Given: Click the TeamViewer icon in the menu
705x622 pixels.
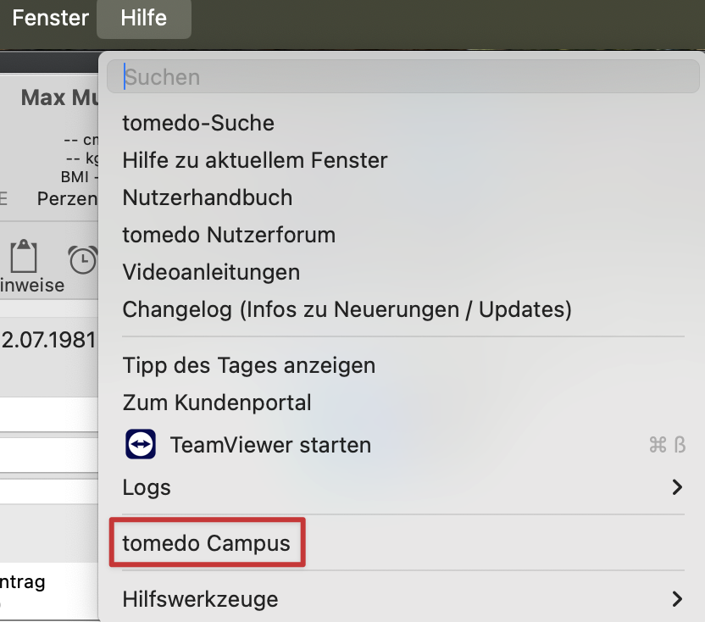Looking at the screenshot, I should point(140,444).
